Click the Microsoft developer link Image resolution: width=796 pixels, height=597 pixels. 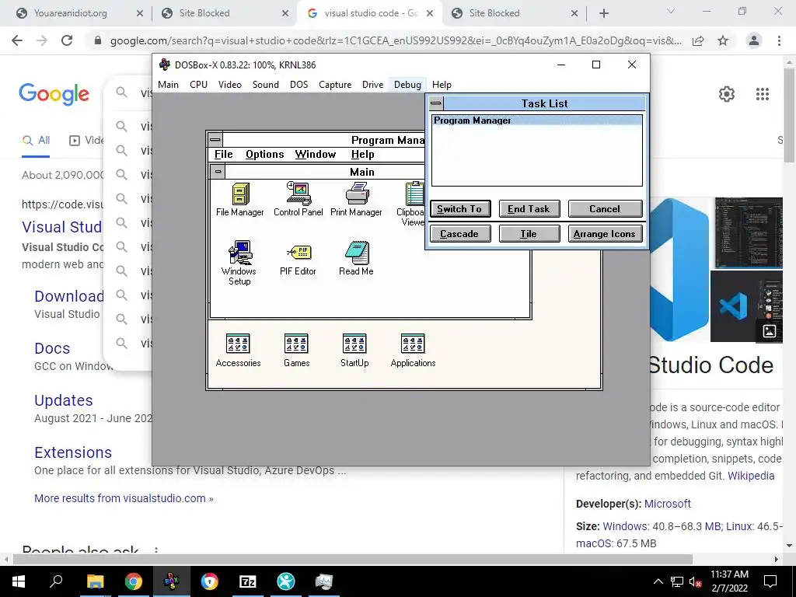pos(668,504)
